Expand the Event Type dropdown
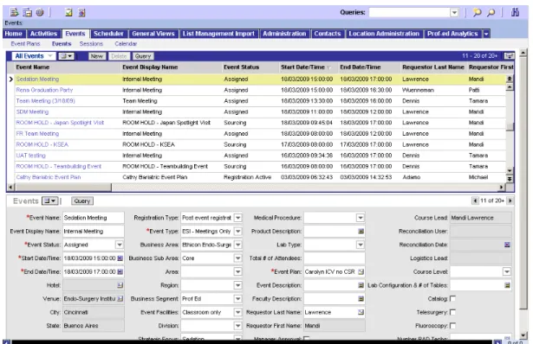The height and width of the screenshot is (344, 533). [238, 231]
